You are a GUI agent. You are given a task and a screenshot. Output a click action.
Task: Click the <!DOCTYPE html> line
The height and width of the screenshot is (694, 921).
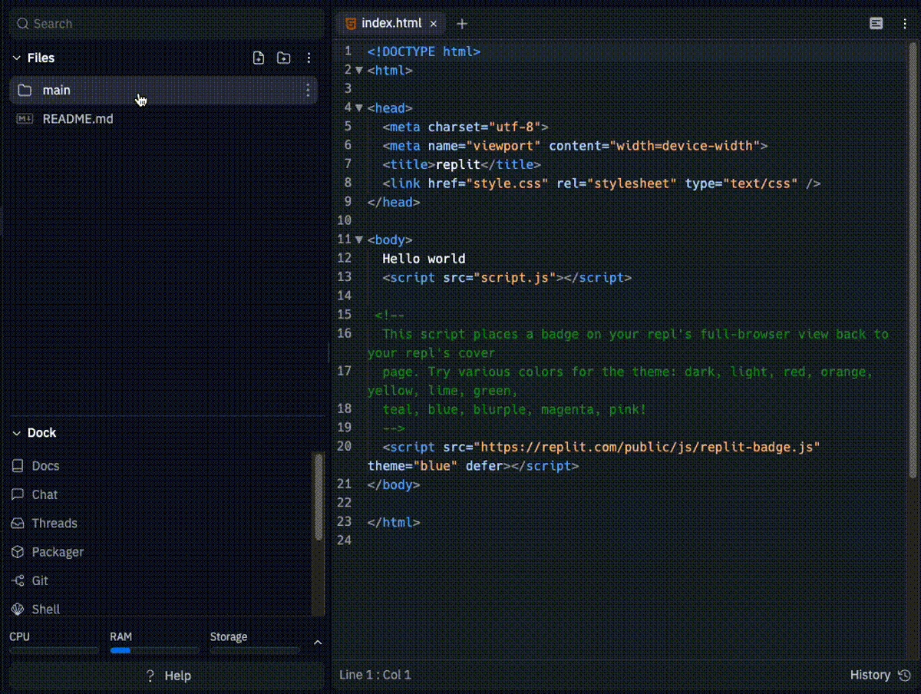tap(424, 51)
